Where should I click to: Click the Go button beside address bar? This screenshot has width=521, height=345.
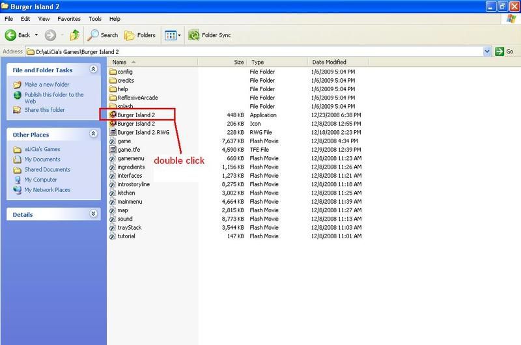click(503, 51)
